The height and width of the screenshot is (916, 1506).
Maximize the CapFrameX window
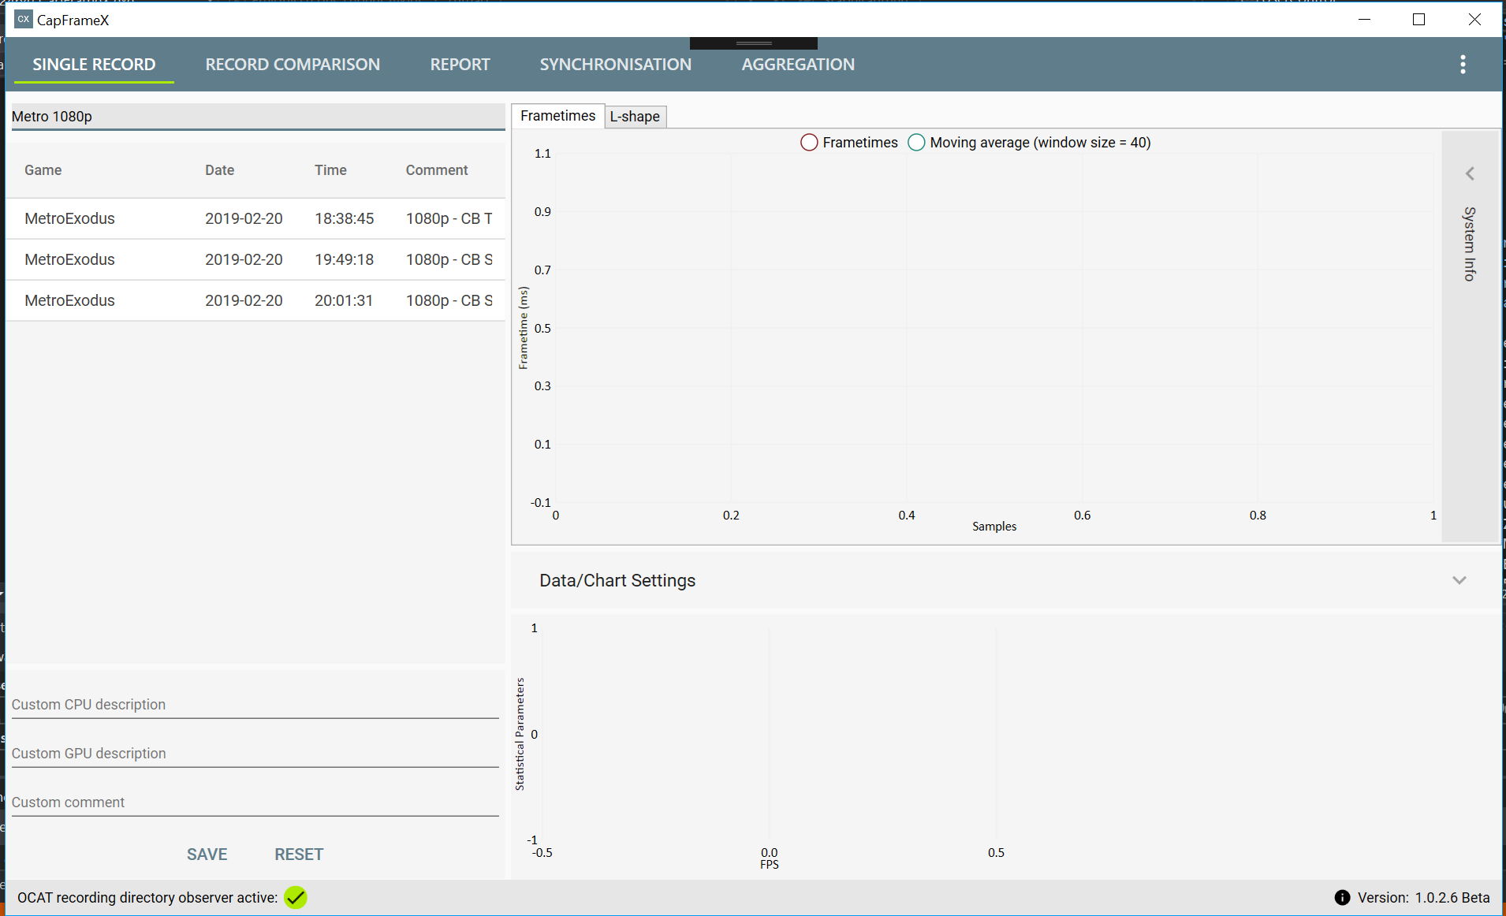point(1419,20)
